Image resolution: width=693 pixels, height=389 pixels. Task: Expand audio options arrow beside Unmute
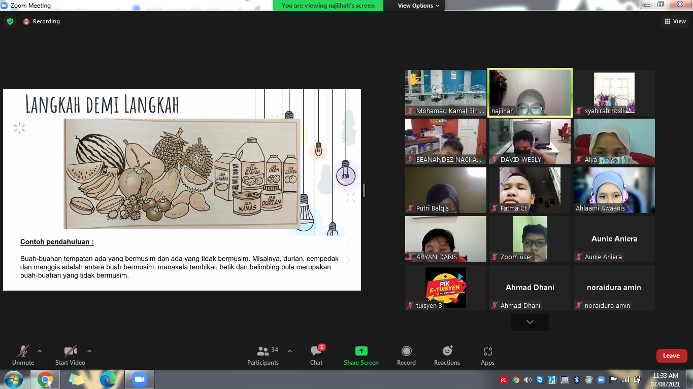(x=40, y=351)
